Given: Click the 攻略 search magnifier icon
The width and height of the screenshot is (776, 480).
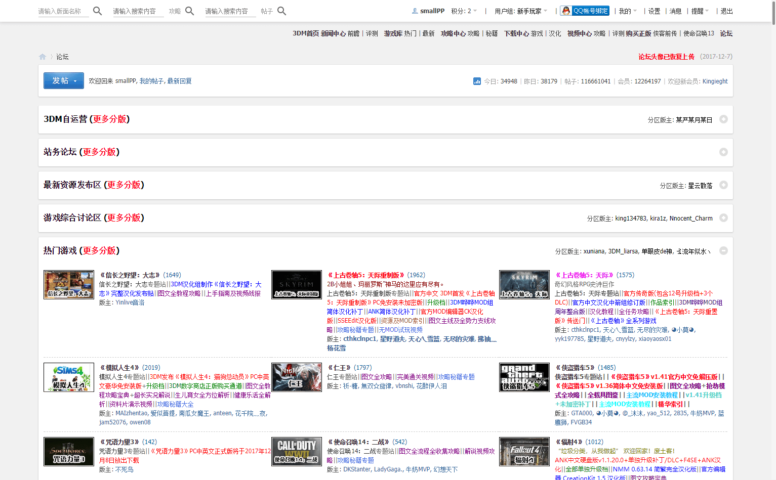Looking at the screenshot, I should (189, 11).
